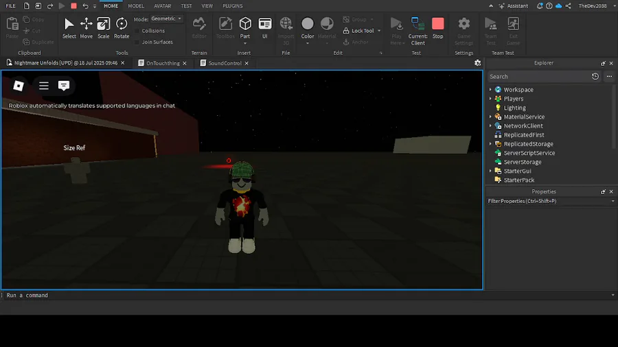
Task: Switch to the TEST ribbon tab
Action: click(186, 6)
